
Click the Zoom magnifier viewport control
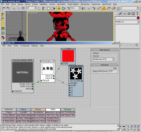[x=128, y=126]
